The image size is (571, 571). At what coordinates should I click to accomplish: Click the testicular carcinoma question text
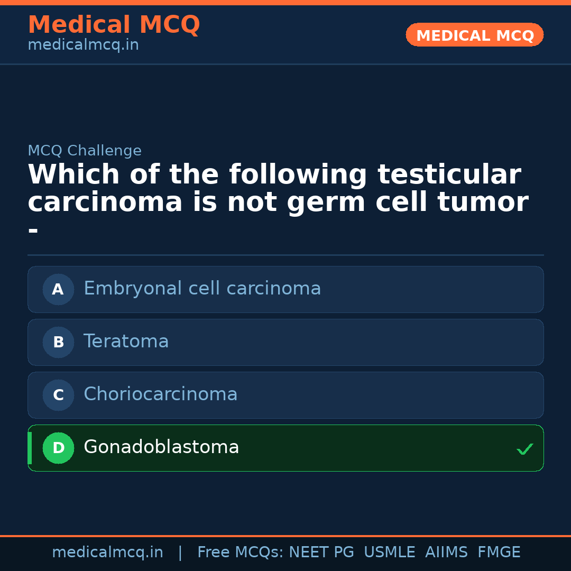click(278, 189)
